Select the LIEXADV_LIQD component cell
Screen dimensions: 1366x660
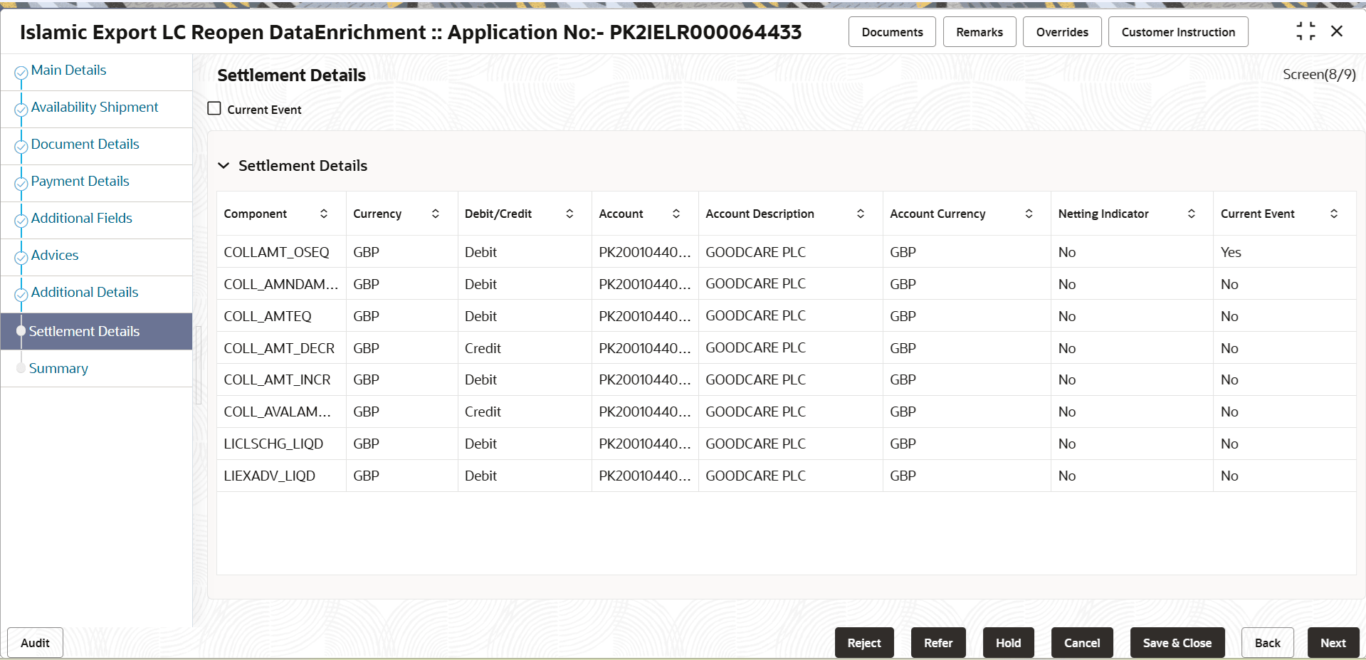pos(281,476)
